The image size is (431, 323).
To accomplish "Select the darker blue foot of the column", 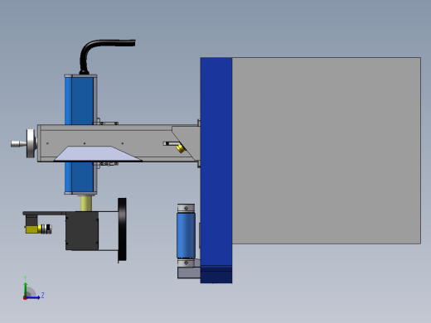I will (216, 274).
